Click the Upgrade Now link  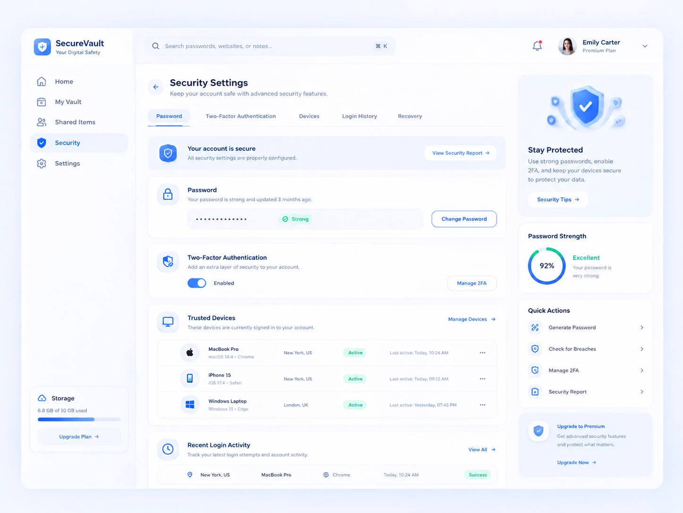click(577, 463)
